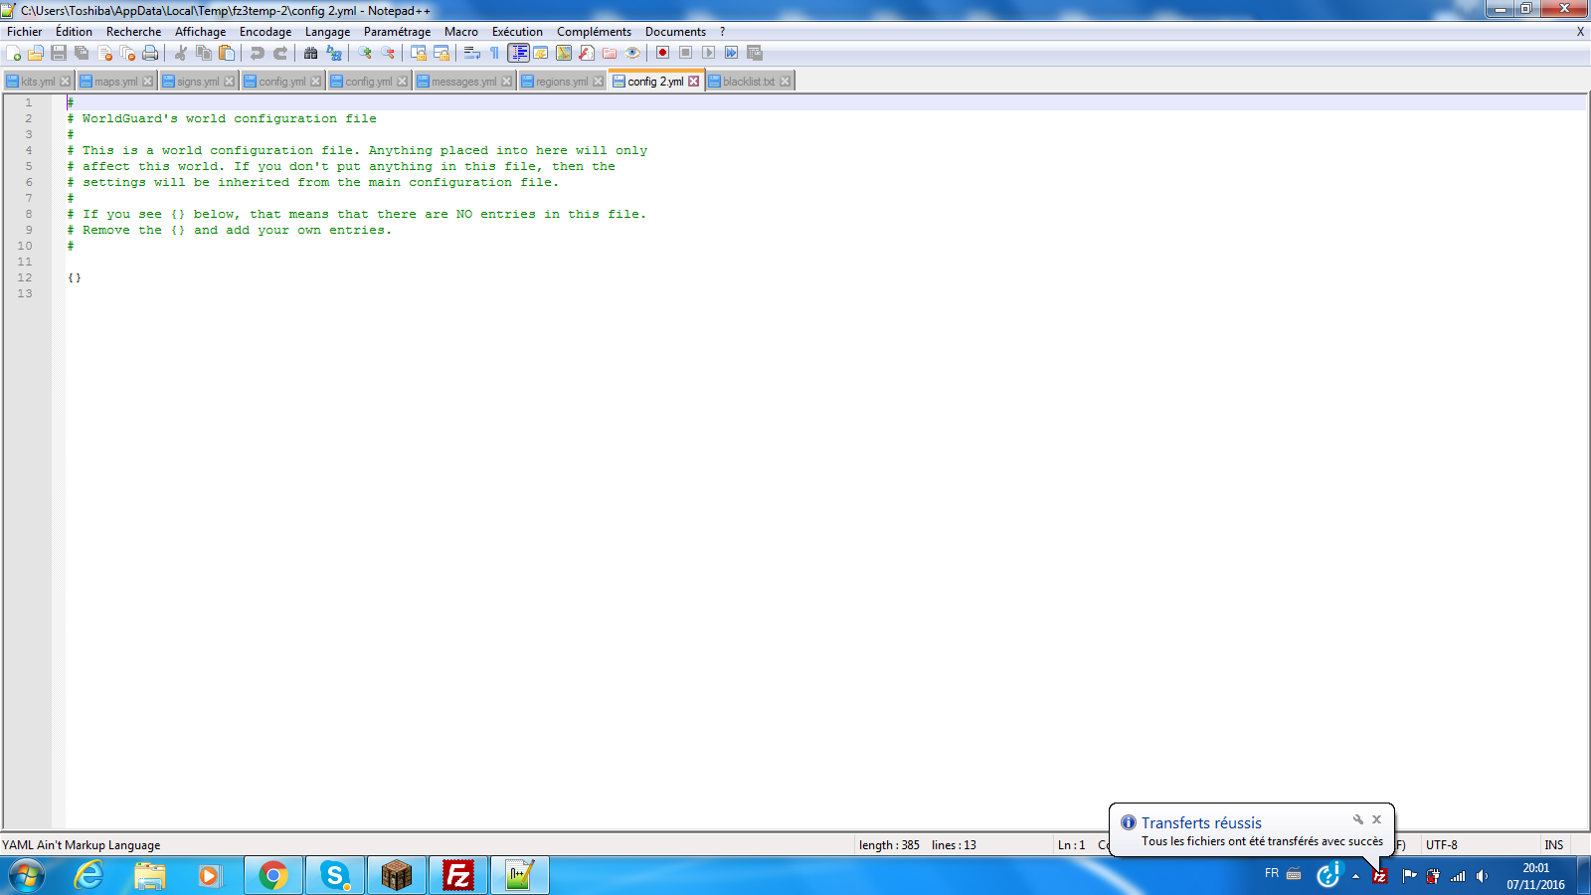This screenshot has width=1591, height=895.
Task: Close the kits.yml tab
Action: [65, 82]
